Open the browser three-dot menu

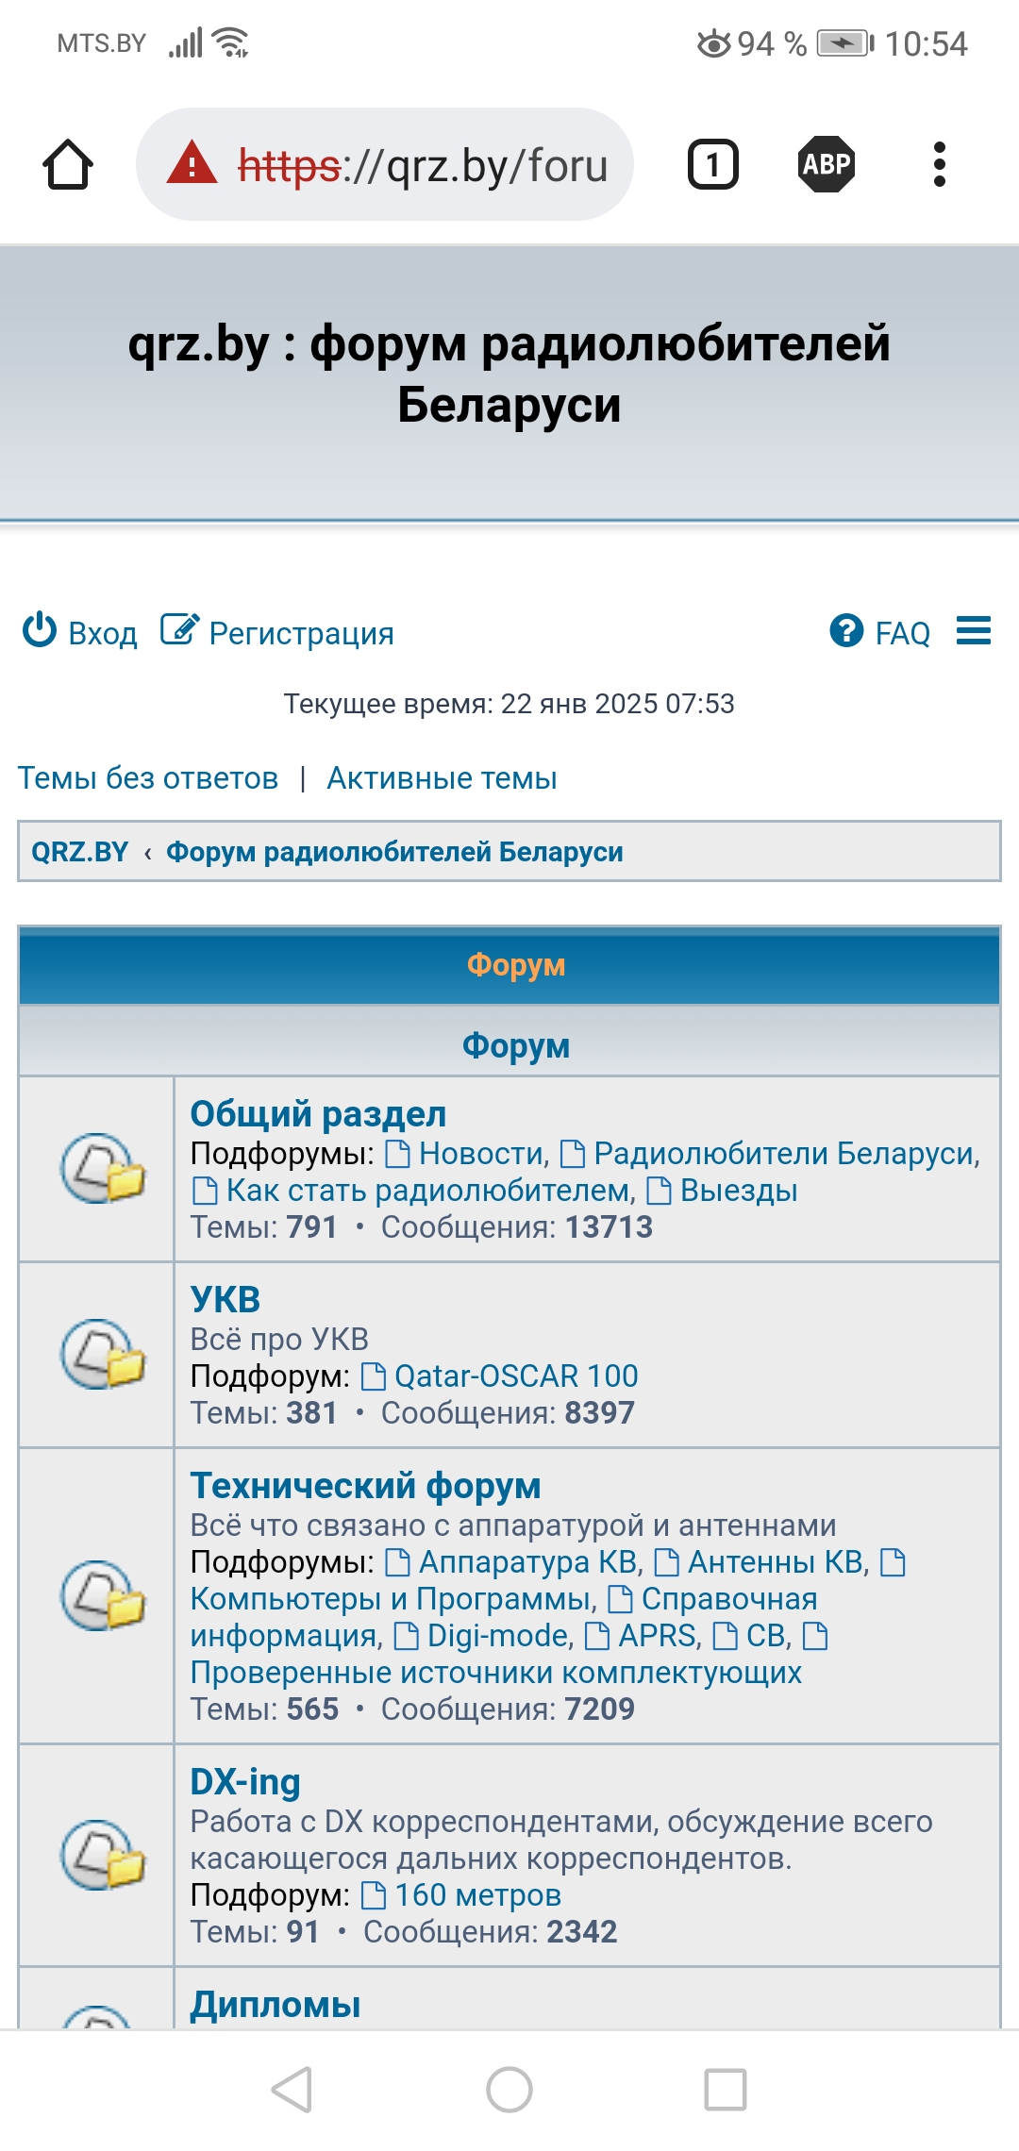pos(938,165)
